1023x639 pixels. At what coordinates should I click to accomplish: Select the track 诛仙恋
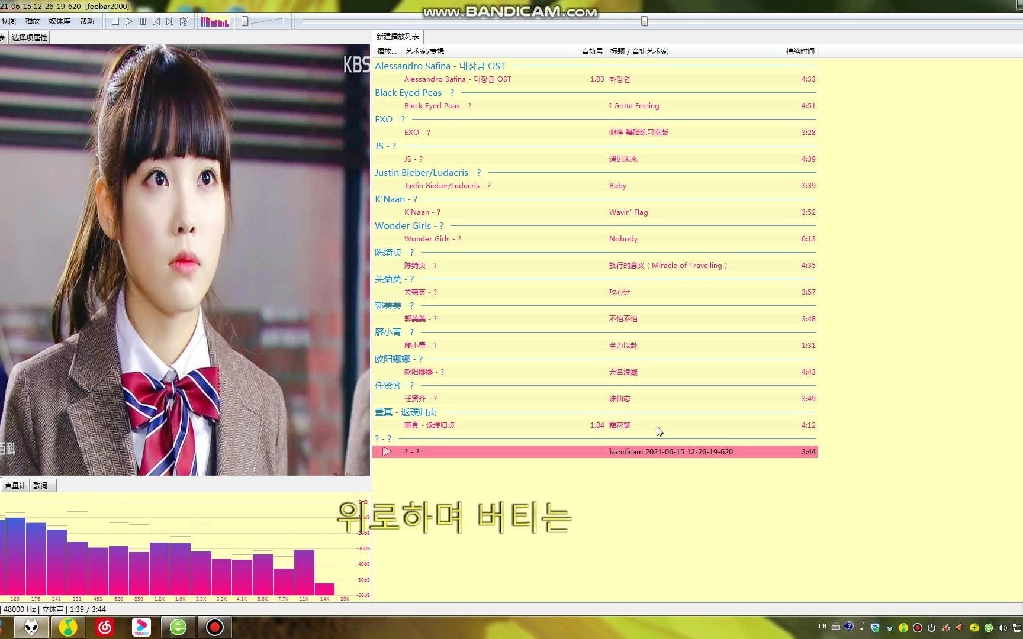click(595, 399)
